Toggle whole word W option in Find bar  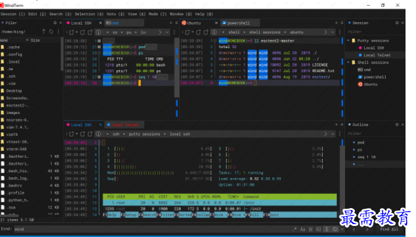[x=310, y=229]
